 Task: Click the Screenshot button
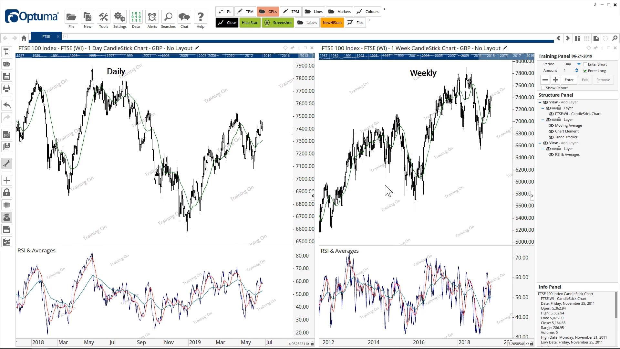pos(278,23)
